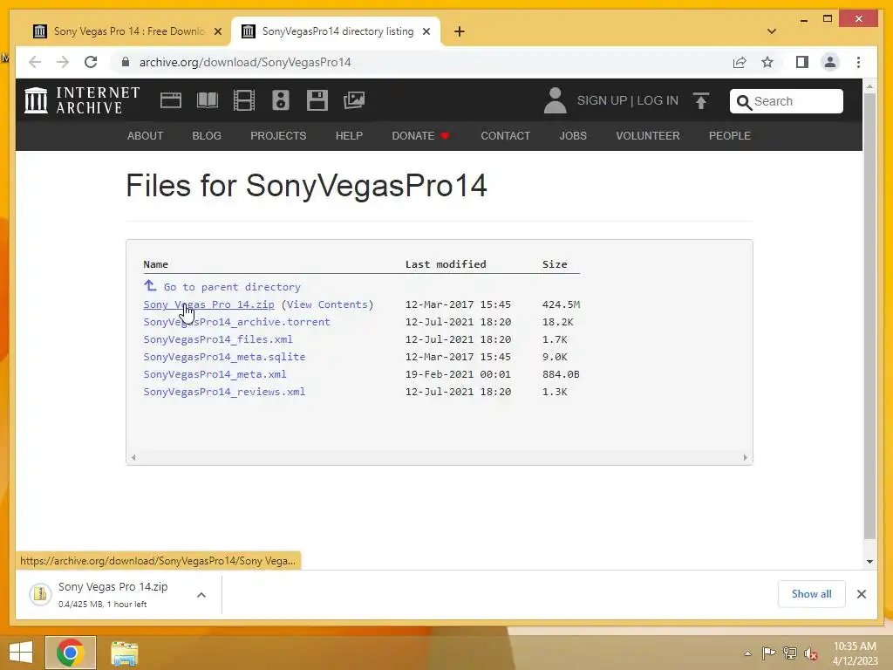Click file listing left scroll arrow

point(133,457)
